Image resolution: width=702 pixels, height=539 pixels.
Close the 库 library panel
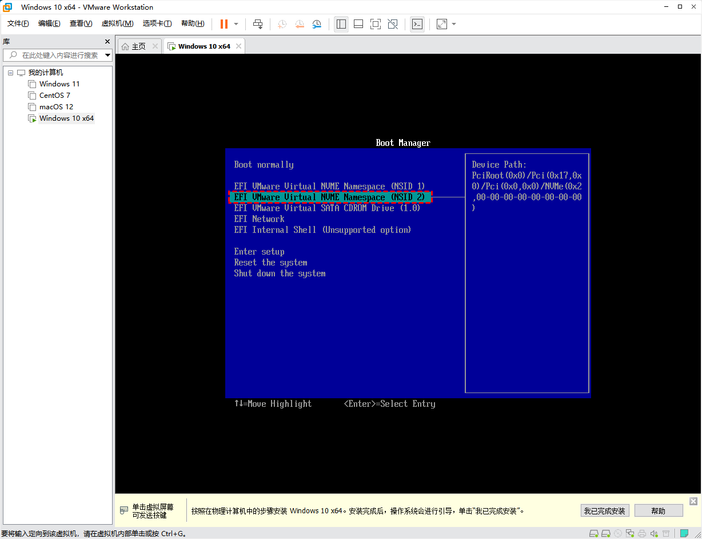click(x=107, y=42)
